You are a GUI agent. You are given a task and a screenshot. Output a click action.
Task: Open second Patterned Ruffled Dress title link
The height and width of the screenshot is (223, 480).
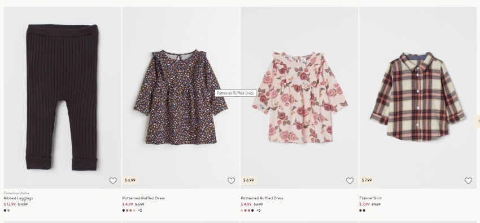(261, 198)
